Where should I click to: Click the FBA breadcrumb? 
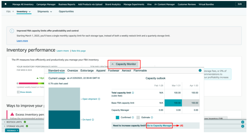tap(8, 11)
